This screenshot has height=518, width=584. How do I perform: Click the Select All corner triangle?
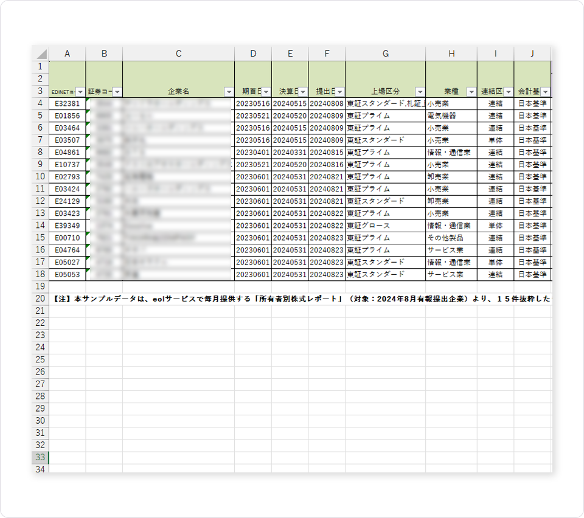tap(41, 54)
